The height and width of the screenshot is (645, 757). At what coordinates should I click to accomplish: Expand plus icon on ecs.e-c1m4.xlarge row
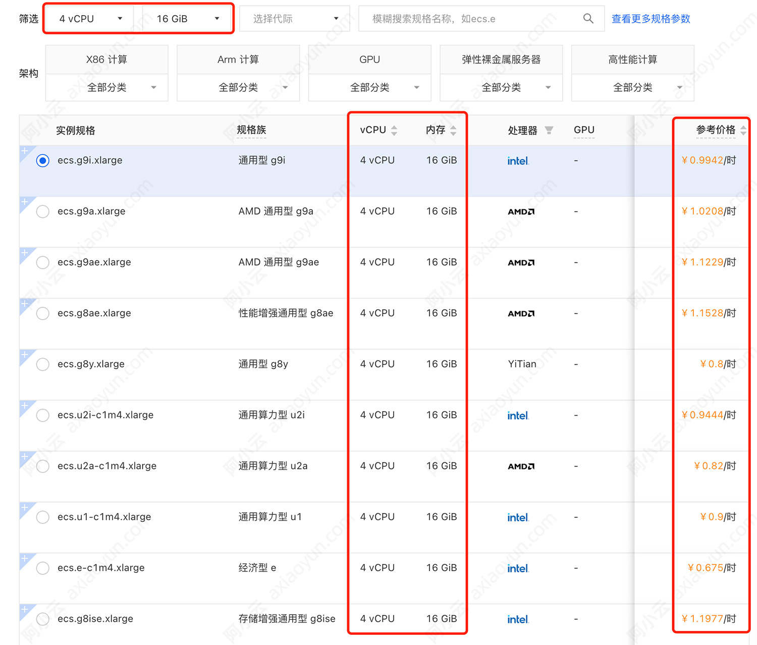(x=24, y=558)
